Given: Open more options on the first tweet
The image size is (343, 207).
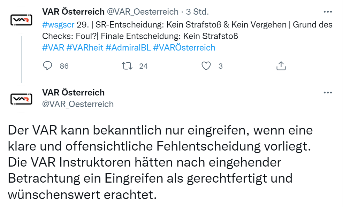Looking at the screenshot, I should (x=328, y=12).
